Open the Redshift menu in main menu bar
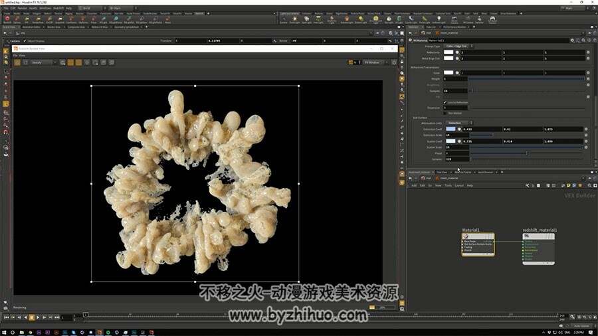Screen dimensions: 598x336 pos(58,8)
